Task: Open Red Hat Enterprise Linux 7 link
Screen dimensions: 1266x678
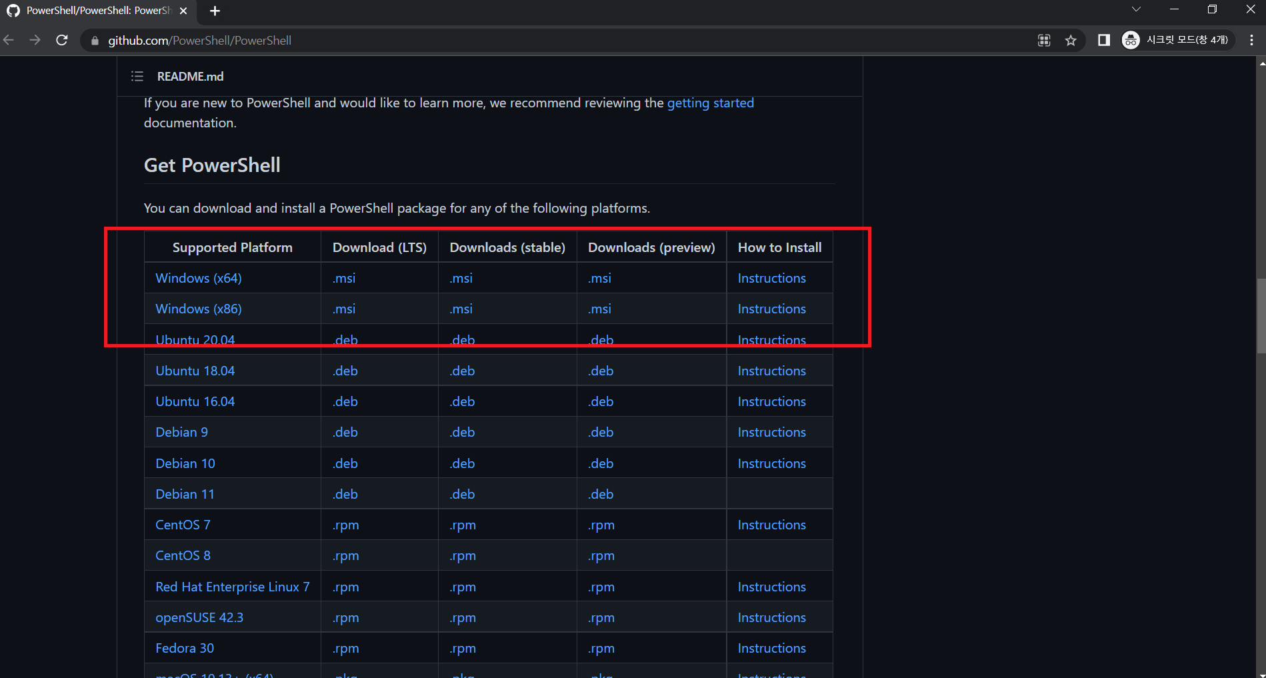Action: [x=233, y=587]
